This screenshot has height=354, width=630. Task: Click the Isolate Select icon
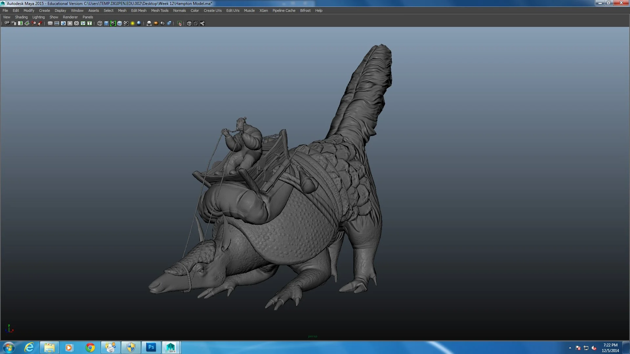click(x=179, y=23)
